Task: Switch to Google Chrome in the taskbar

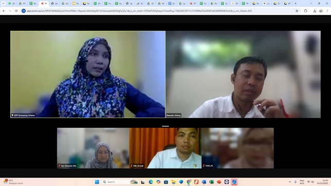Action: tap(189, 182)
